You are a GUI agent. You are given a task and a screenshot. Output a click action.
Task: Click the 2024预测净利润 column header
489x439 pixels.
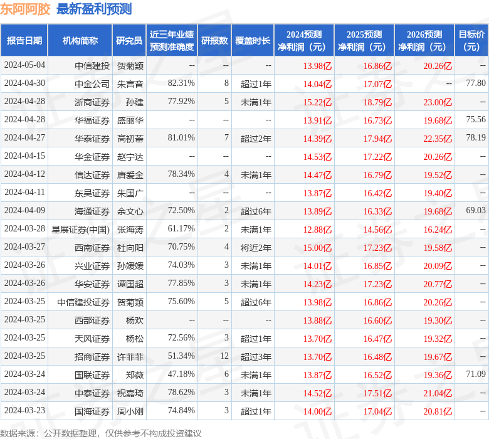pos(304,41)
